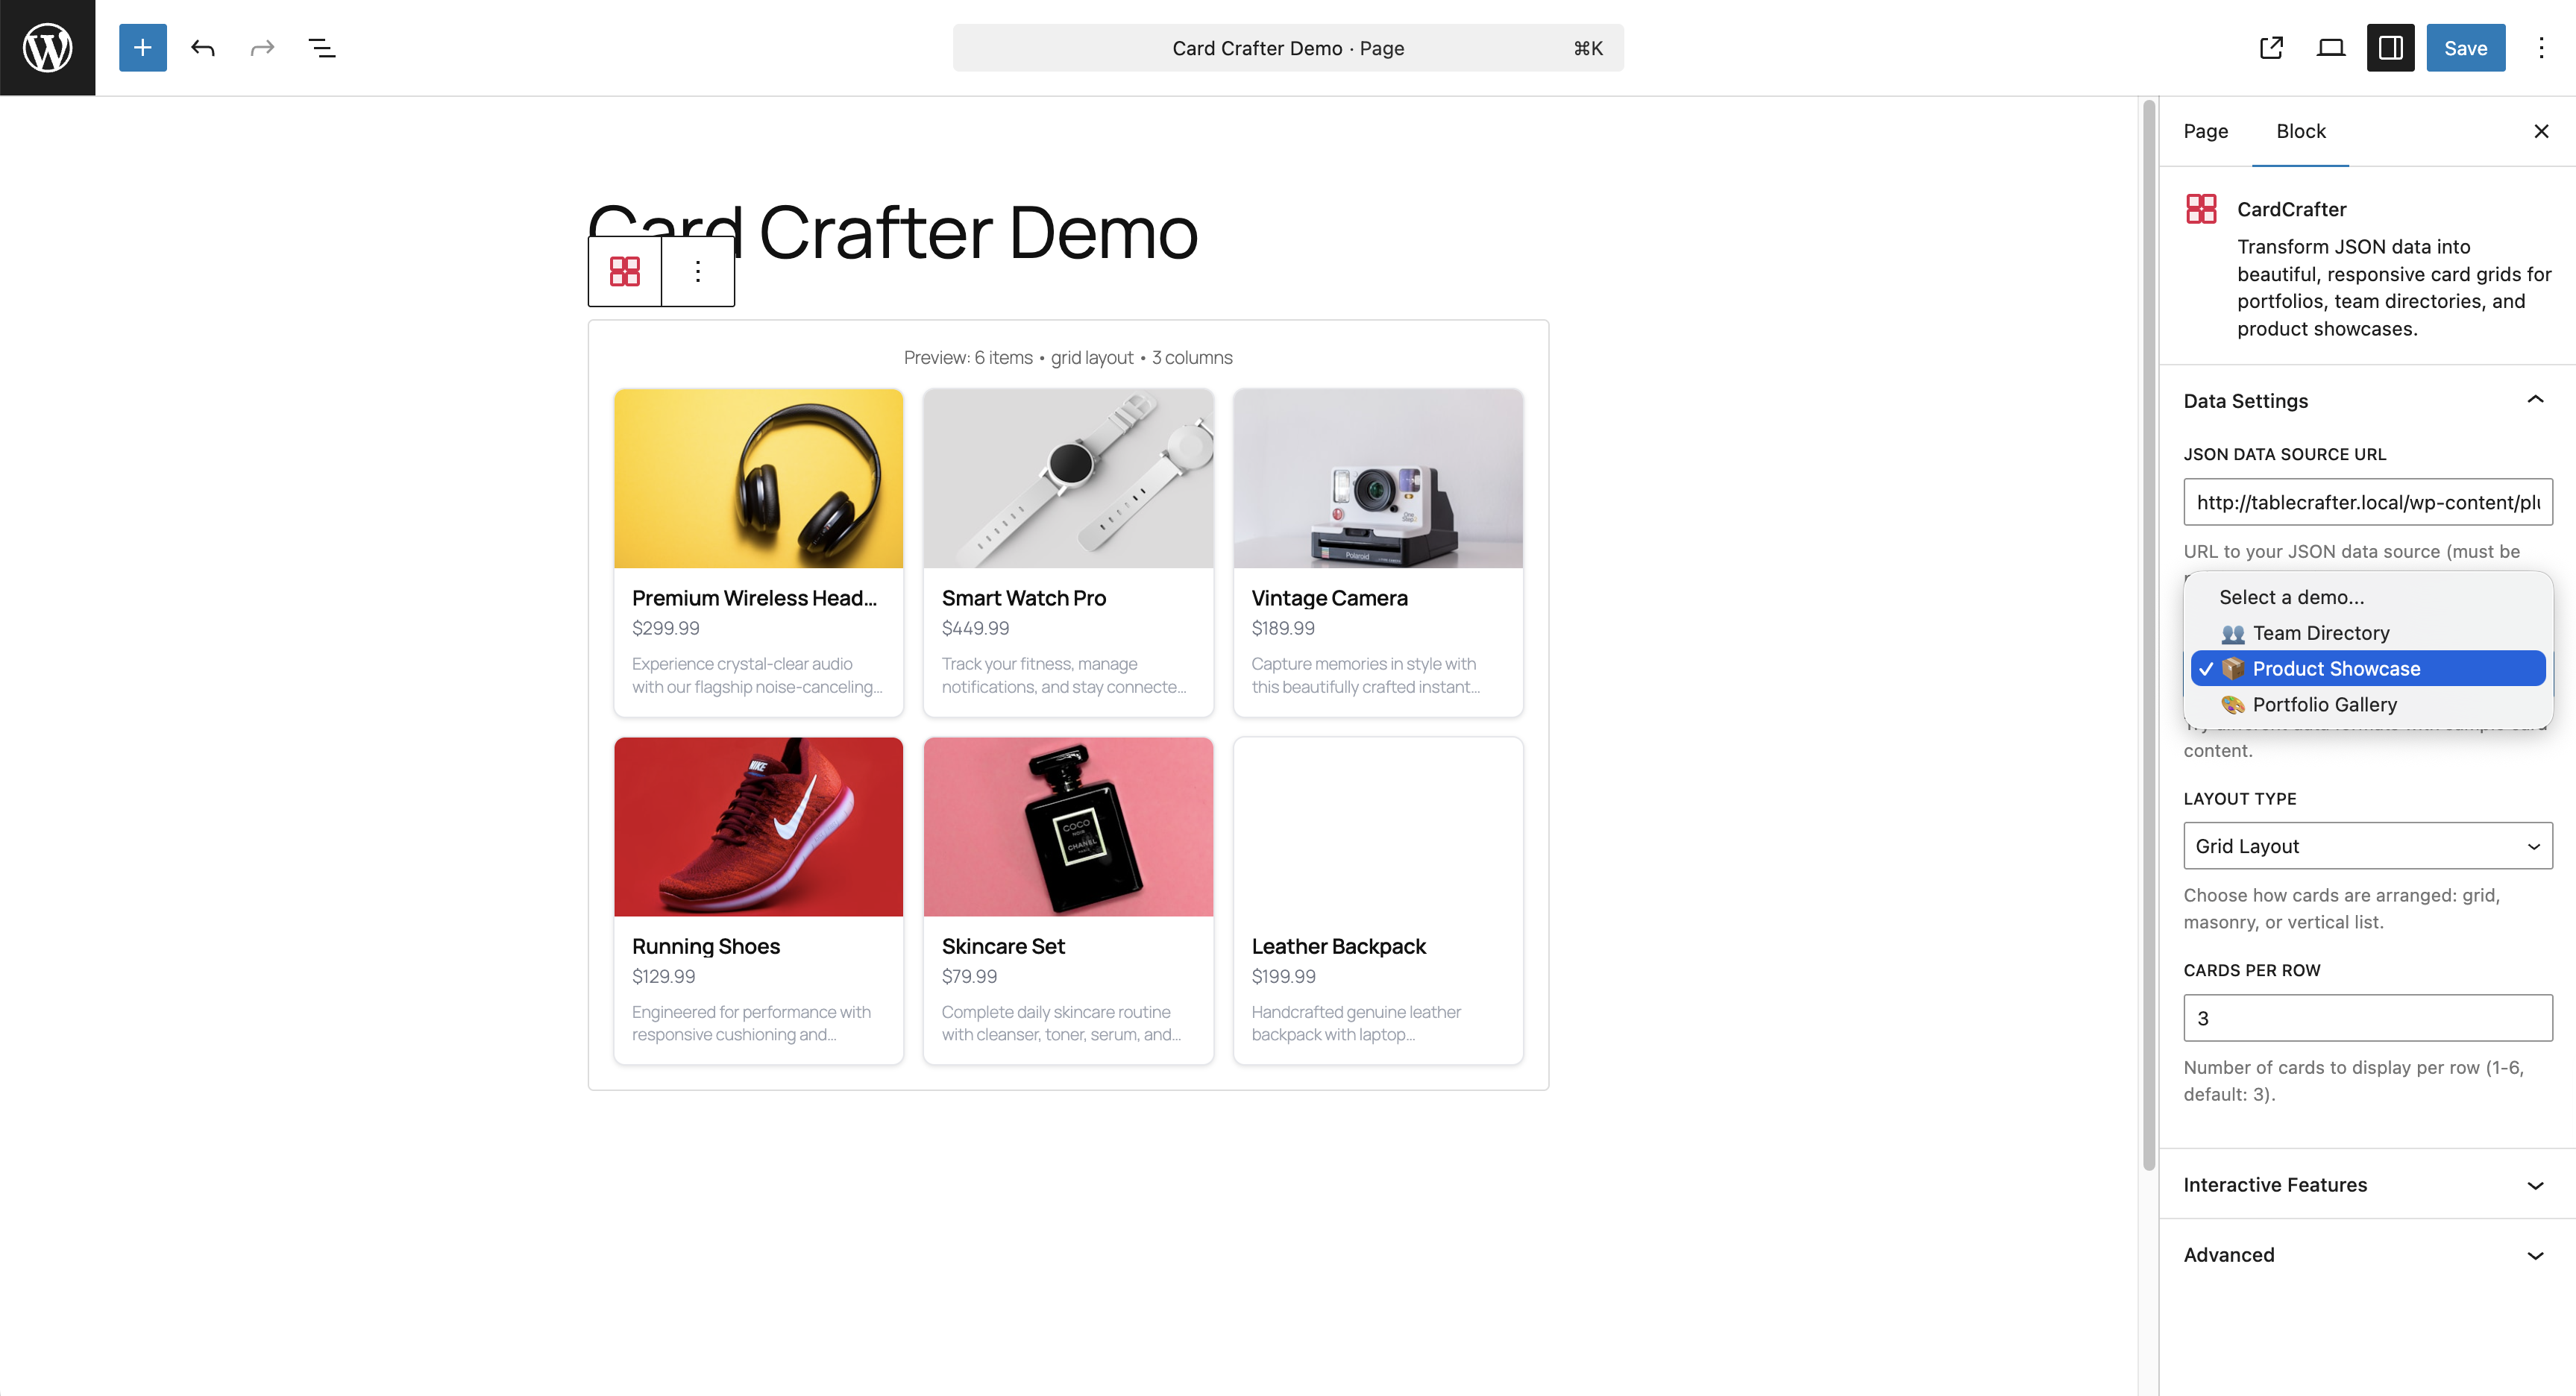Open the Card Crafter Demo command palette
2576x1396 pixels.
pyautogui.click(x=1287, y=48)
